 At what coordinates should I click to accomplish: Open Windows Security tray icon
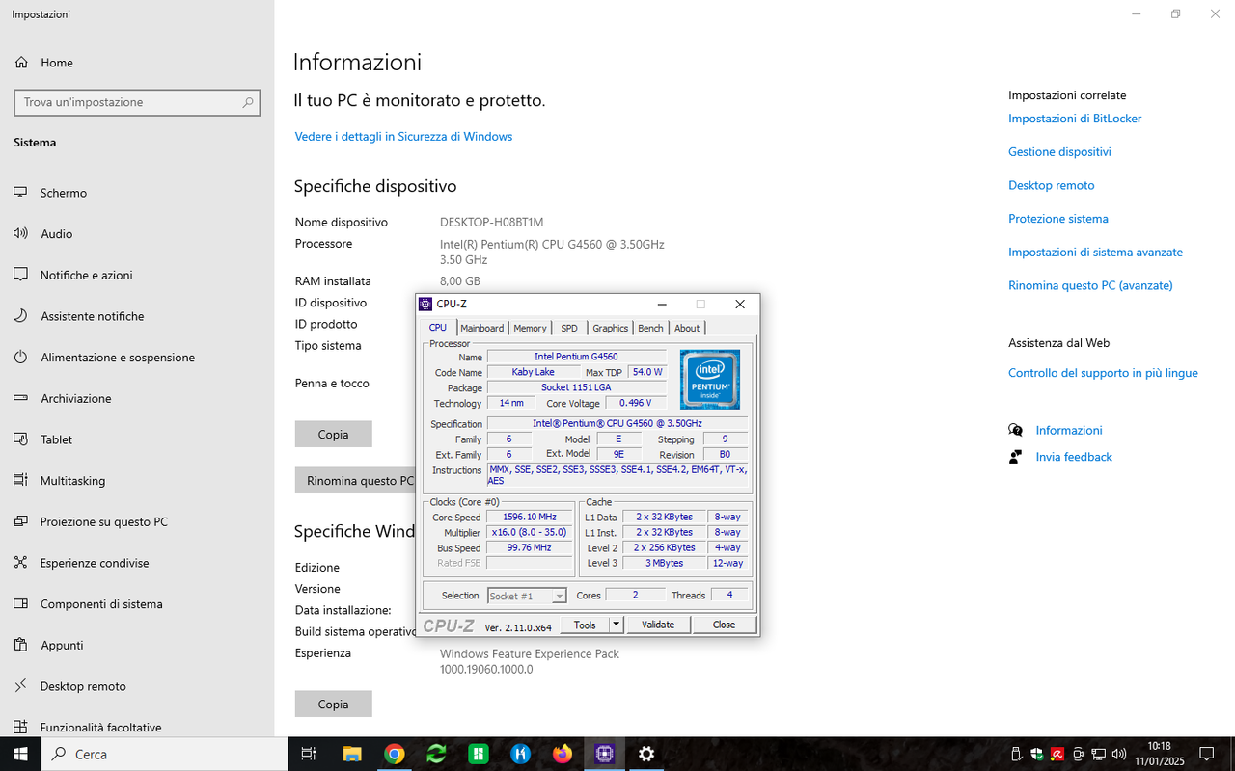point(1037,754)
